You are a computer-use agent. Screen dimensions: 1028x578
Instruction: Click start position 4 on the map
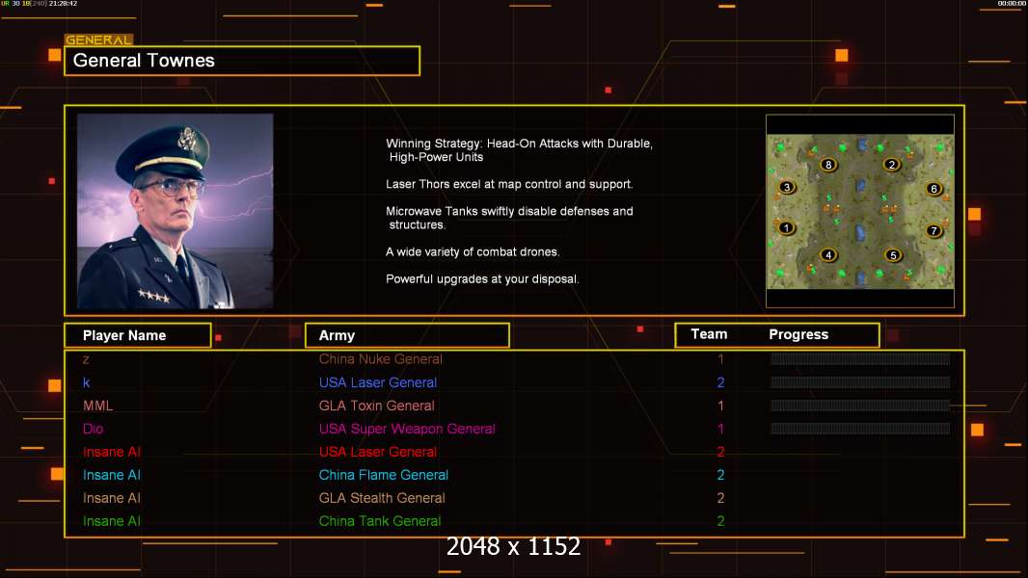point(828,254)
